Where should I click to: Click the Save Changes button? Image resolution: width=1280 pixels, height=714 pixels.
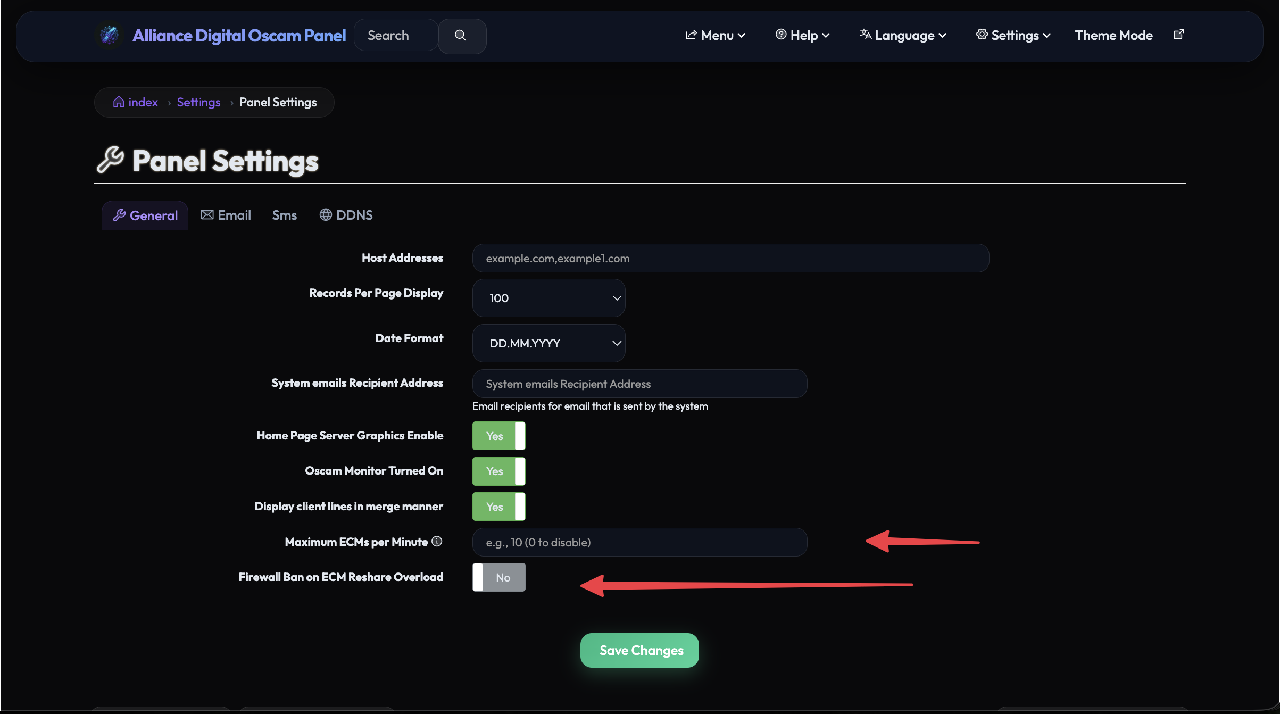click(x=639, y=650)
